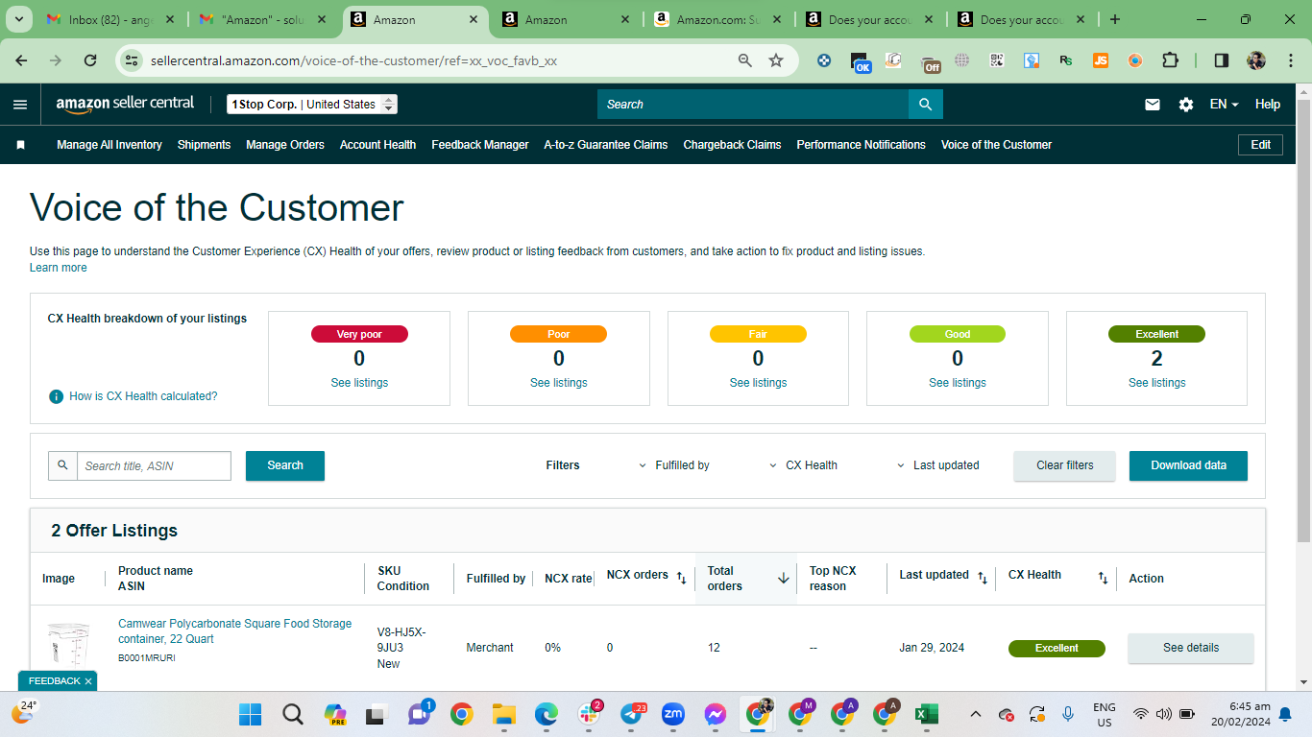View site information icon in address bar

(133, 60)
